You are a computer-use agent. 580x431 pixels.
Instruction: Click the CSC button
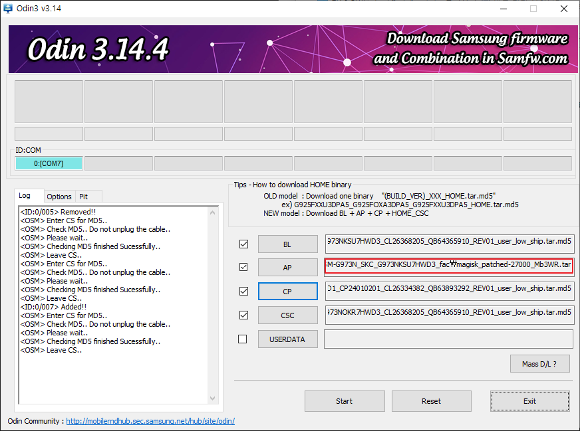point(288,315)
